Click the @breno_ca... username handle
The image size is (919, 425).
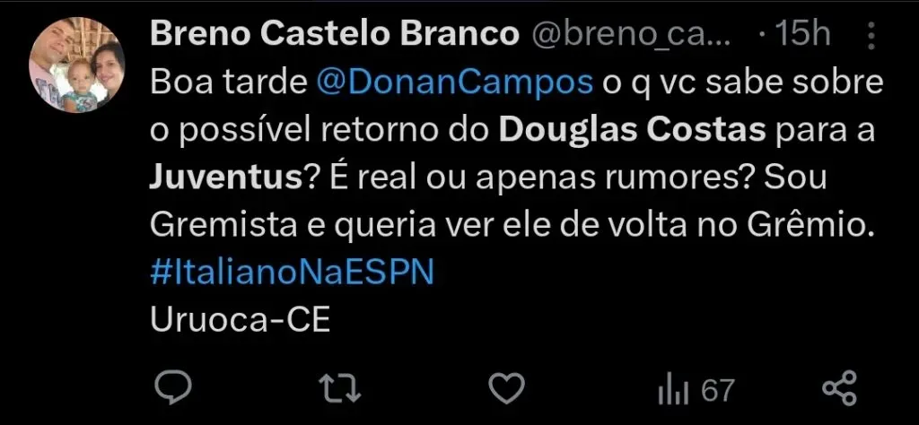pyautogui.click(x=633, y=34)
